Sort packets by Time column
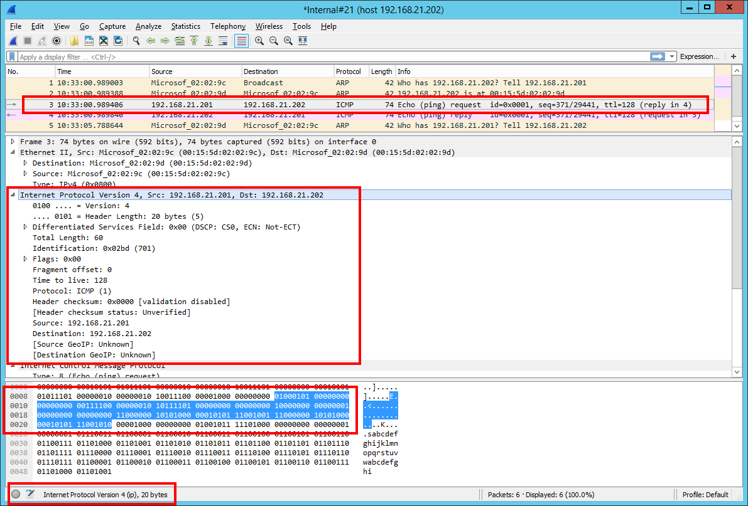The image size is (748, 506). (x=102, y=71)
